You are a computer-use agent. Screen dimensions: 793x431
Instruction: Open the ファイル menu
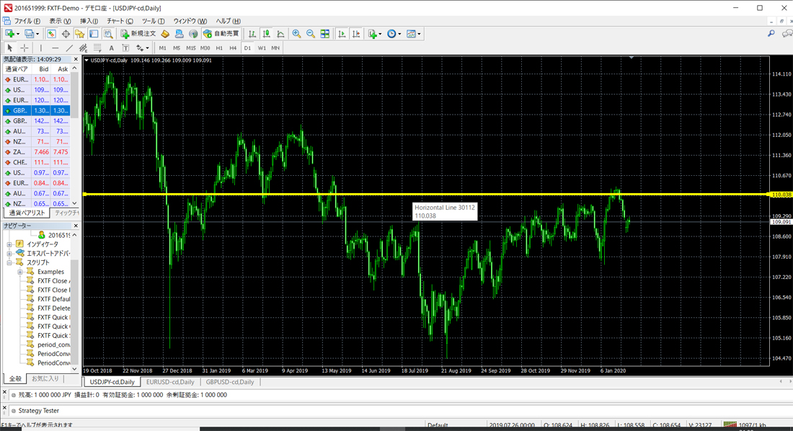coord(27,21)
